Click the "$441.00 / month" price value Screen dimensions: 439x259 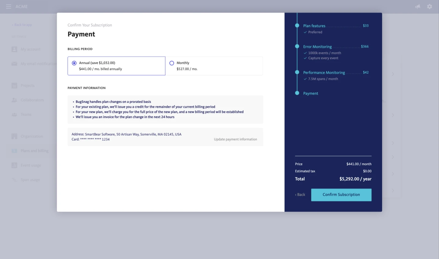[x=359, y=164]
